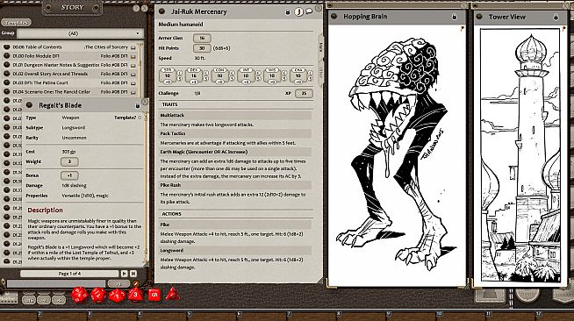Screen dimensions: 574x321
Task: Go to next page in Story list
Action: [x=124, y=274]
